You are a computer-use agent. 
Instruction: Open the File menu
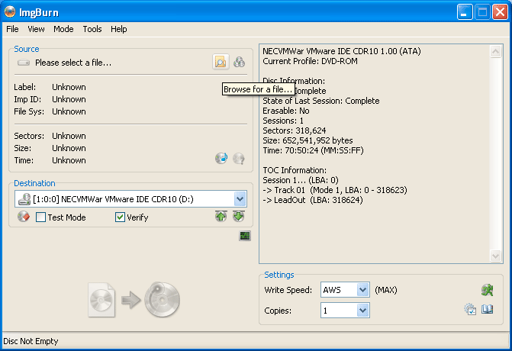point(12,29)
